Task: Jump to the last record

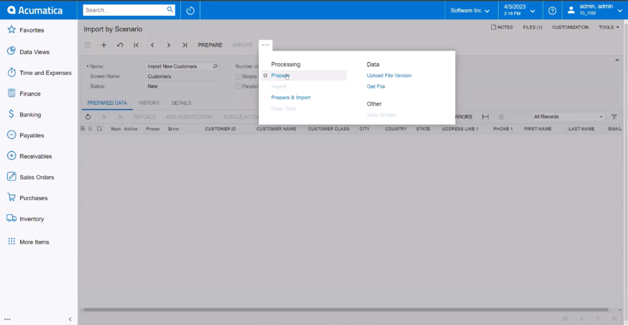Action: (185, 45)
